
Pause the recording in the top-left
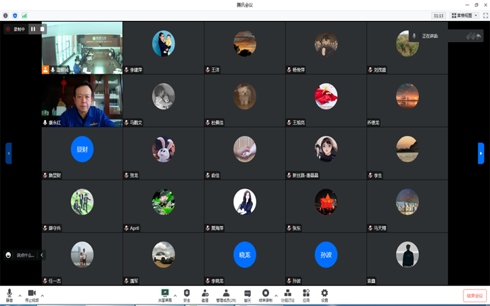pyautogui.click(x=33, y=29)
